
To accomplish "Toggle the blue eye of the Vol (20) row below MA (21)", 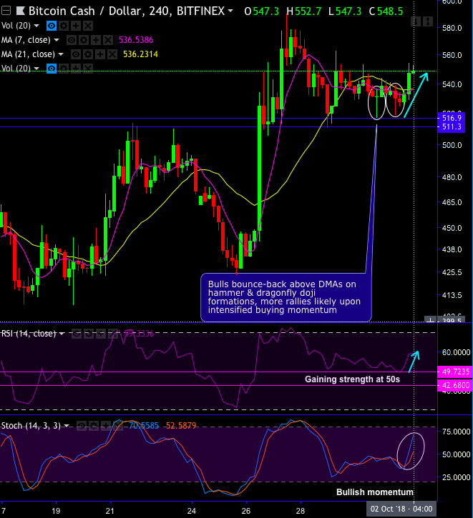I will (52, 69).
